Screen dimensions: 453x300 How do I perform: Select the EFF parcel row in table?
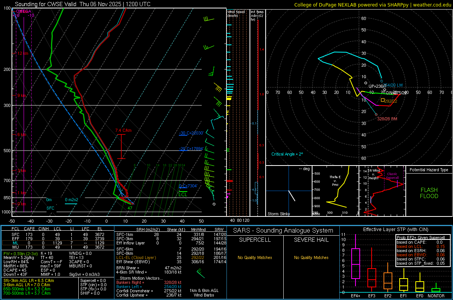pos(58,239)
